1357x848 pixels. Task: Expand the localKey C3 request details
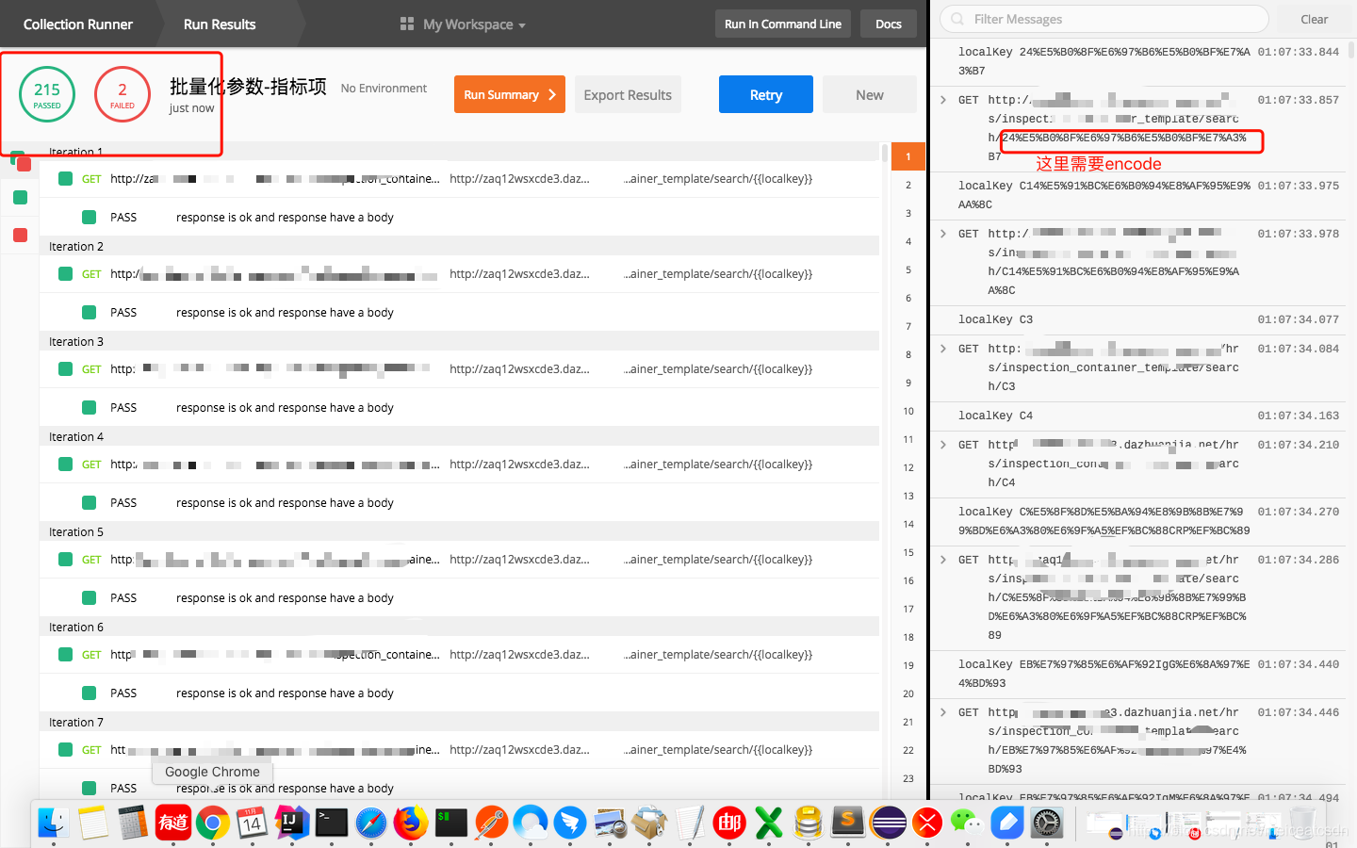[x=943, y=349]
